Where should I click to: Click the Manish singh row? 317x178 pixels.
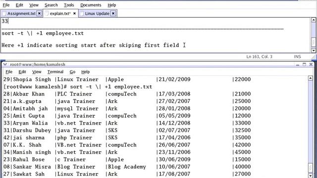(127, 152)
